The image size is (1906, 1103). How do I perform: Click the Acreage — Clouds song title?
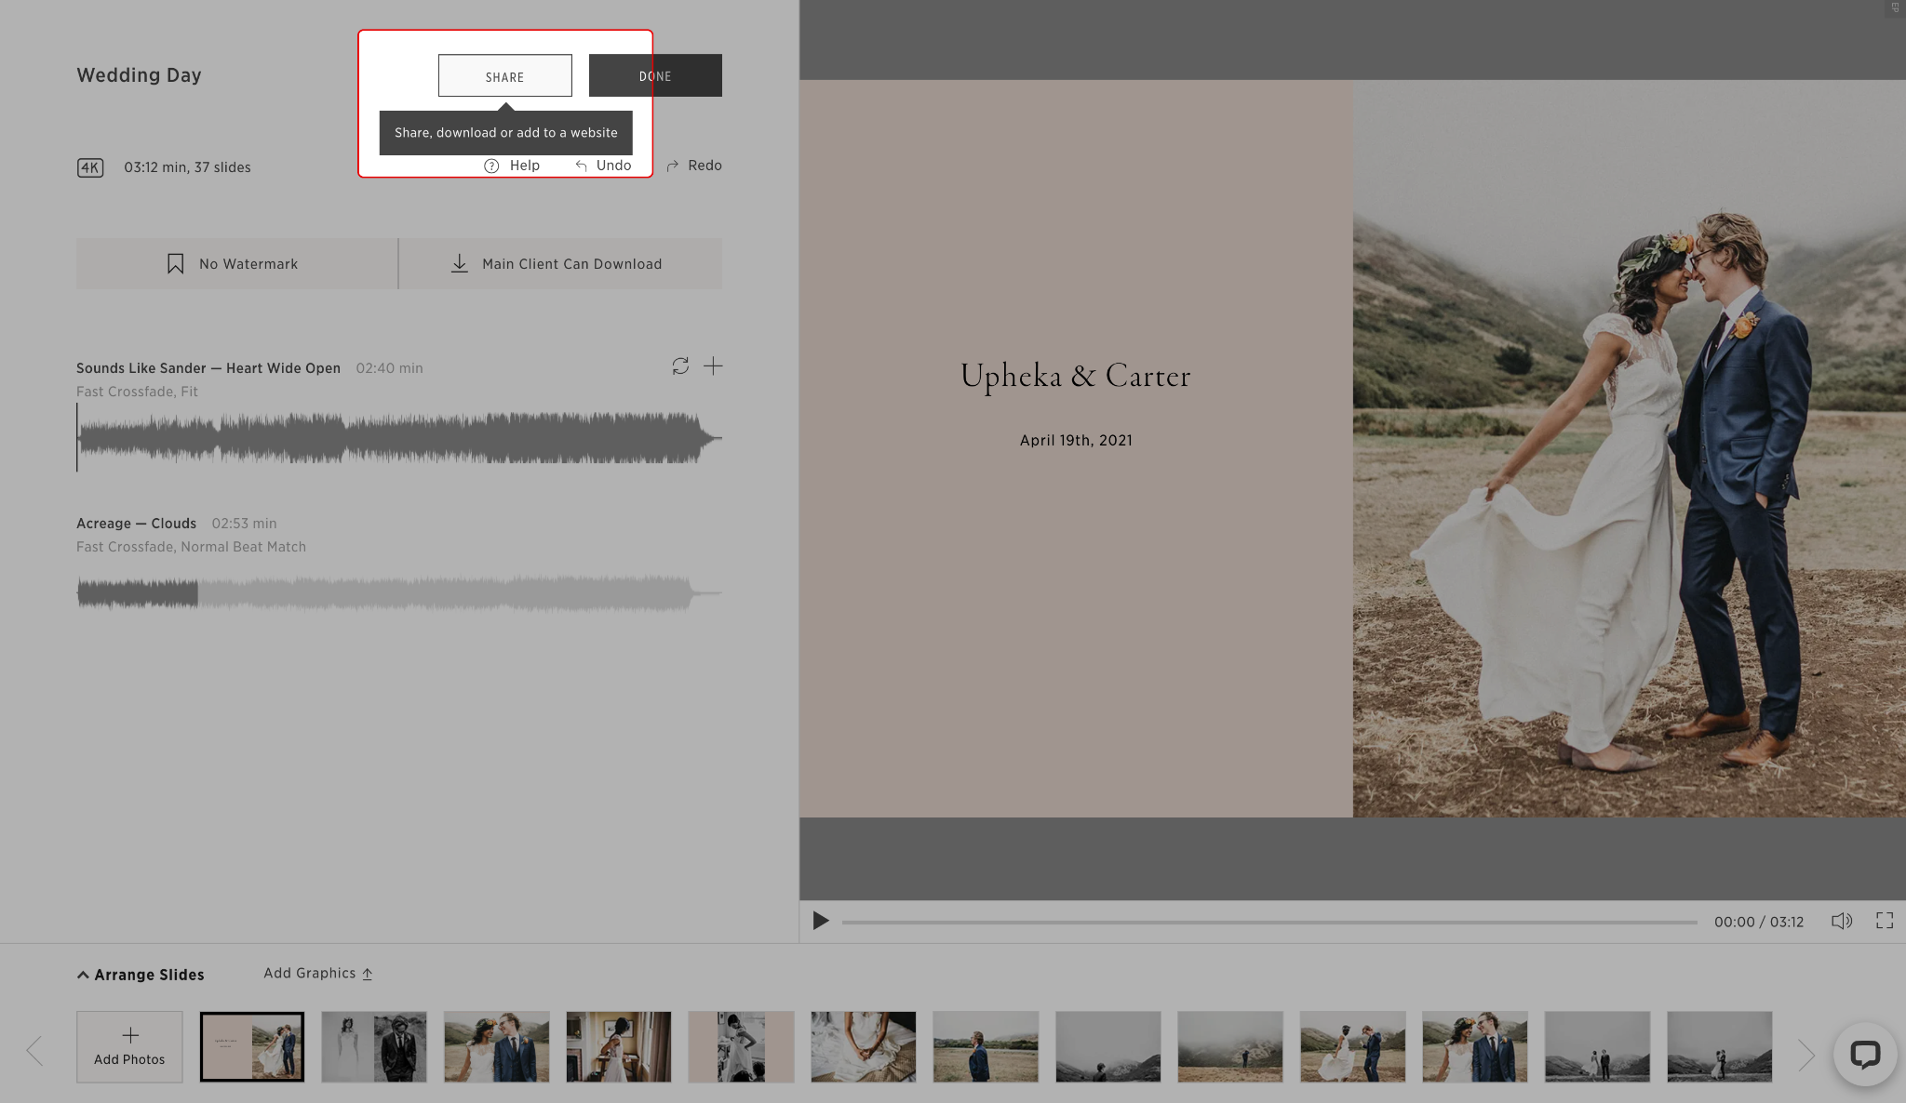click(x=136, y=524)
